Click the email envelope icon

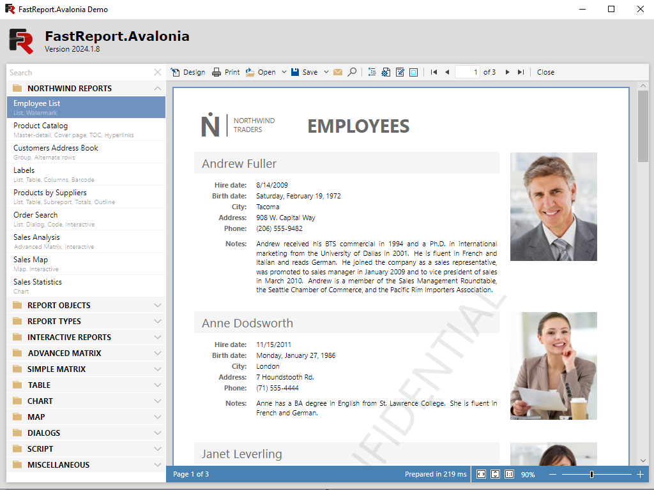coord(338,72)
